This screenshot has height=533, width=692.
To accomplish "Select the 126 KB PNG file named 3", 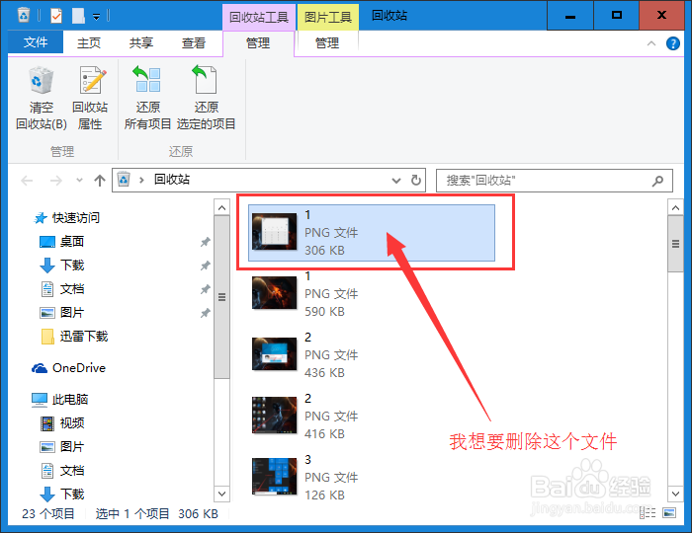I will point(372,478).
